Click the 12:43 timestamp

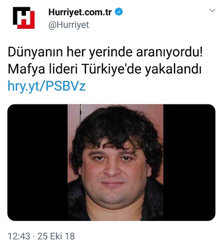[x=19, y=236]
